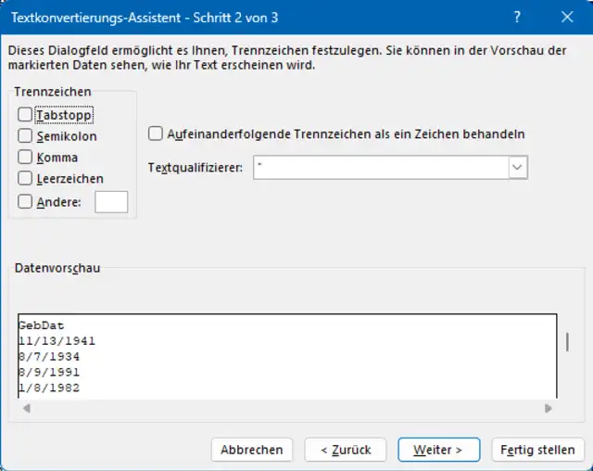Click the vertical scrollbar thumb in Datenvorschau
The width and height of the screenshot is (593, 471).
click(x=567, y=341)
